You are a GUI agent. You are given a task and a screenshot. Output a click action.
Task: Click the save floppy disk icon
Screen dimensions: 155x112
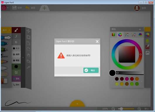tap(14, 8)
